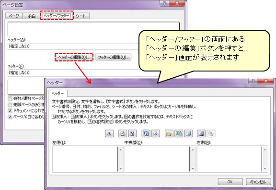This screenshot has height=190, width=276.
Task: Click down arrow of 中央部 box scrollbar
Action: (193, 168)
